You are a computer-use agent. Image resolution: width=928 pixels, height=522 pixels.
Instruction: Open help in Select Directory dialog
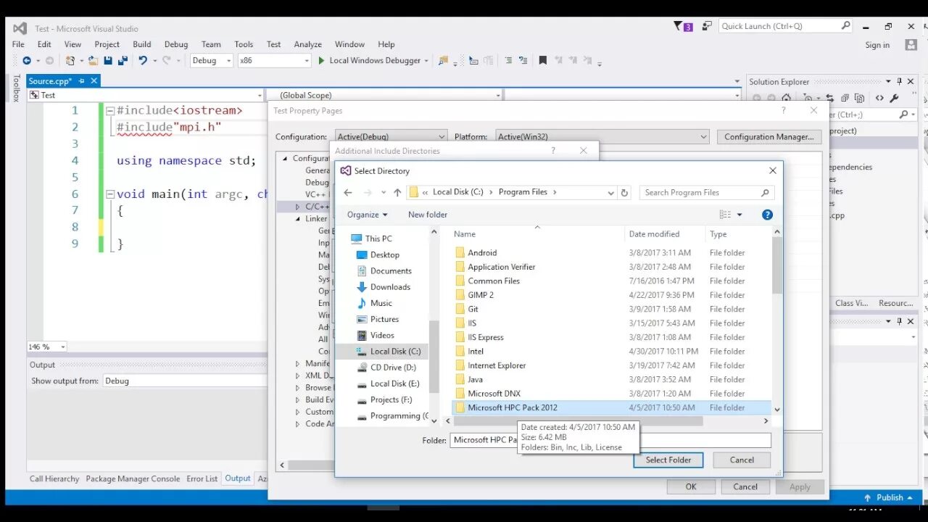point(767,215)
